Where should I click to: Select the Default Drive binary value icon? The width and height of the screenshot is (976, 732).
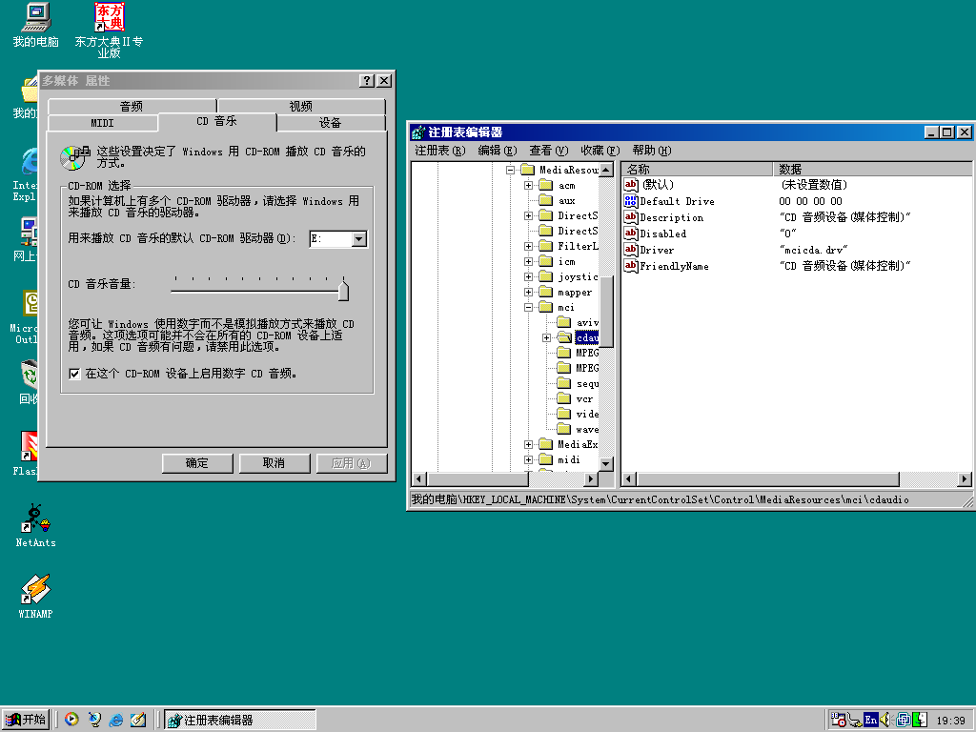click(630, 201)
